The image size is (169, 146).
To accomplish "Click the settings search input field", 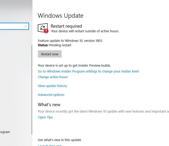I will (14, 26).
